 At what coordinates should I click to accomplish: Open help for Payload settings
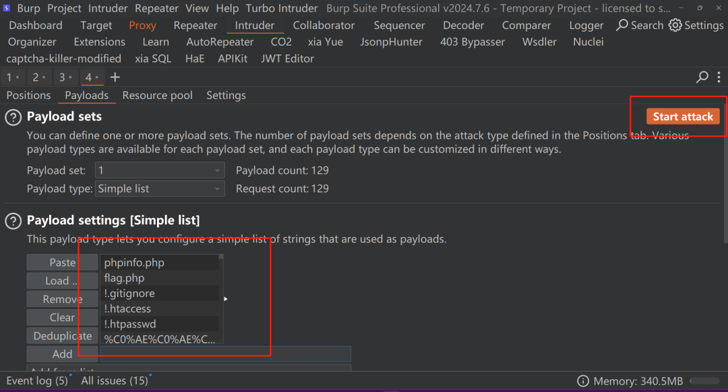13,222
